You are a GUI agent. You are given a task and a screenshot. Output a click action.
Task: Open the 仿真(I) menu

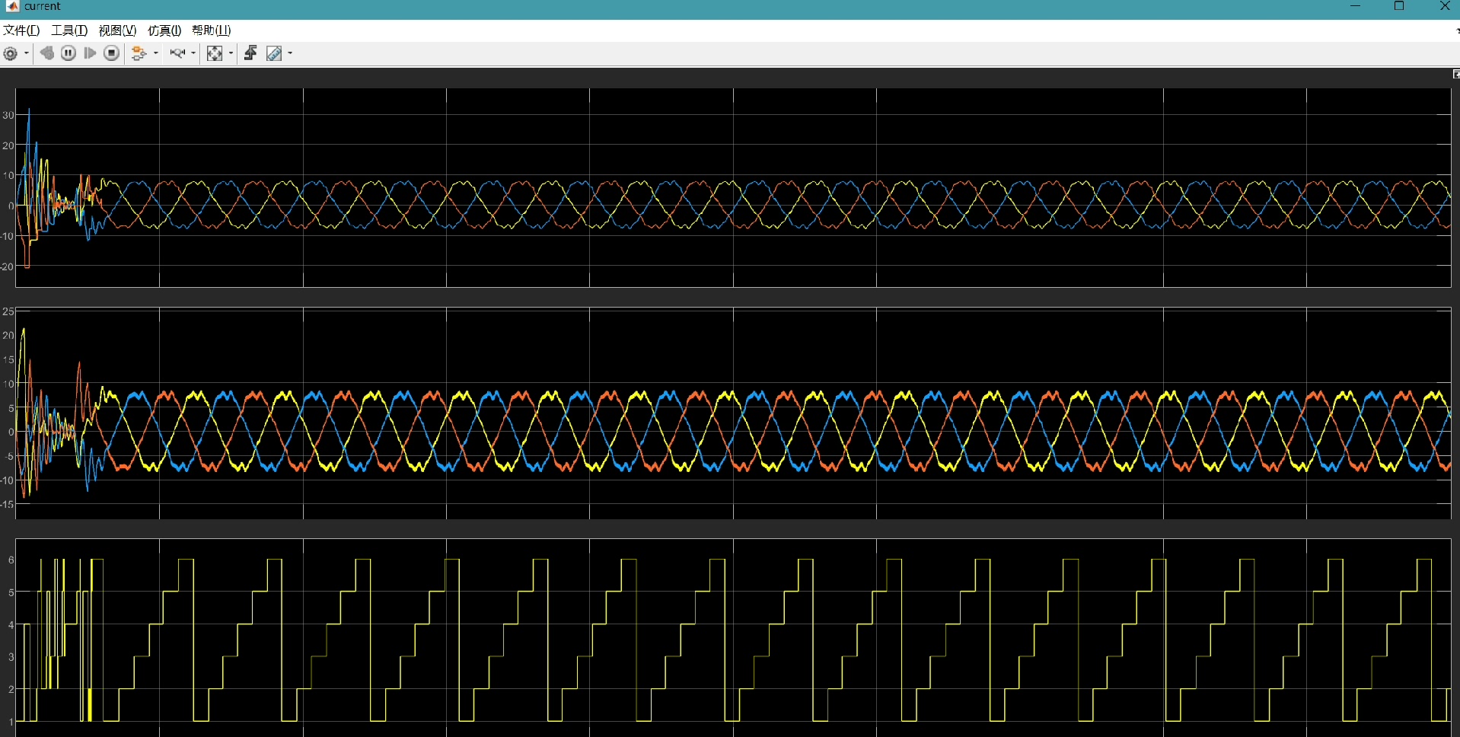coord(164,30)
